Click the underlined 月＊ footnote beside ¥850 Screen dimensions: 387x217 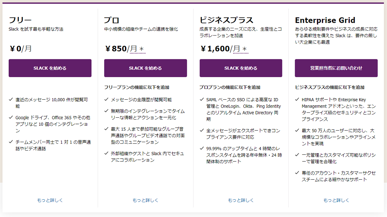pyautogui.click(x=137, y=49)
